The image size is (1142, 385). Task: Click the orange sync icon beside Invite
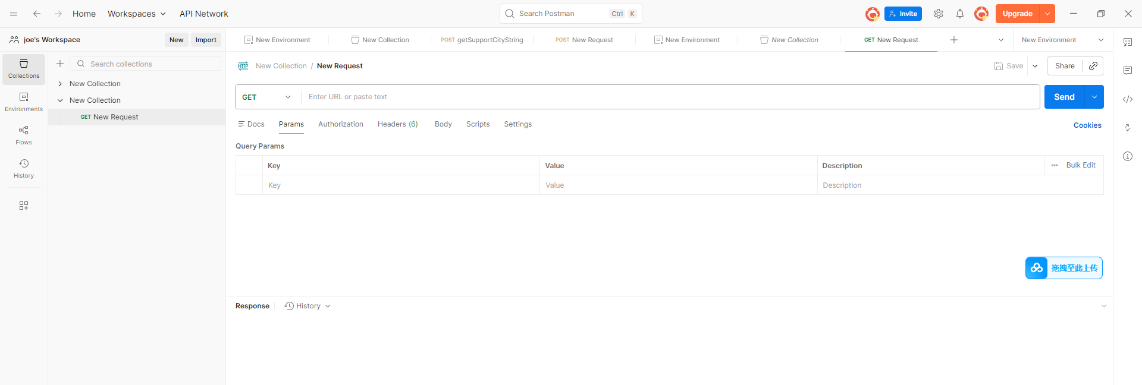point(873,14)
